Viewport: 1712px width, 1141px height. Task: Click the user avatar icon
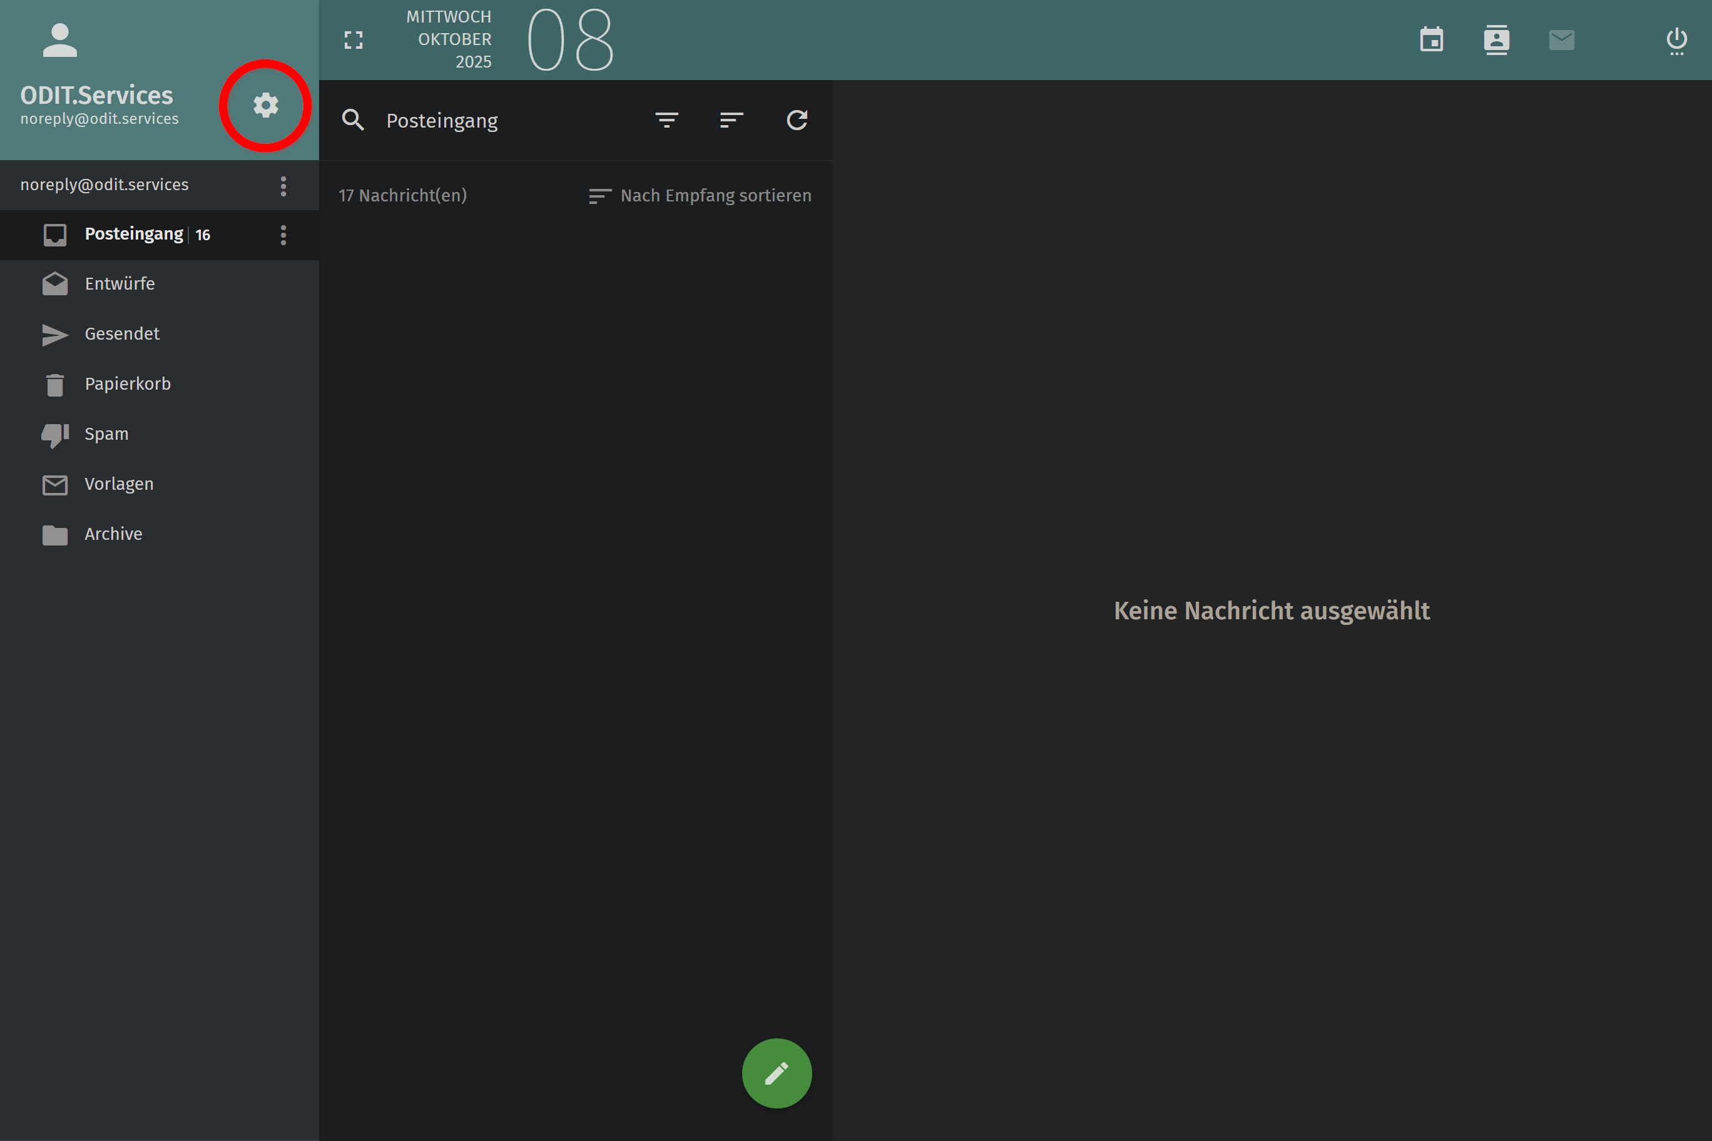pos(59,40)
